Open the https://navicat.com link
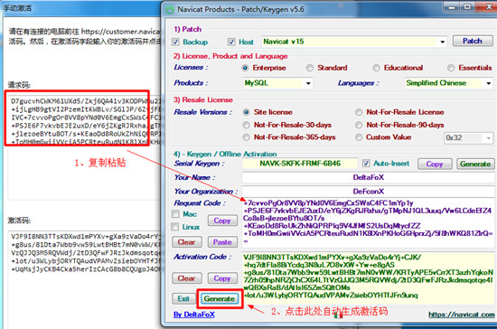The height and width of the screenshot is (329, 497). (x=462, y=315)
